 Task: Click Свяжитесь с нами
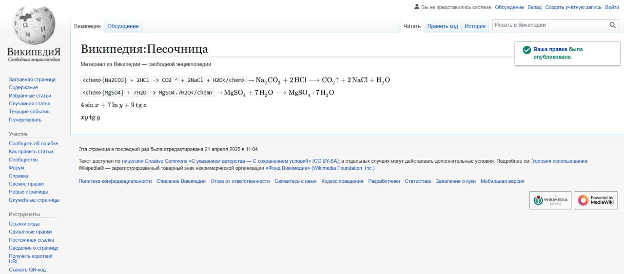click(x=295, y=181)
